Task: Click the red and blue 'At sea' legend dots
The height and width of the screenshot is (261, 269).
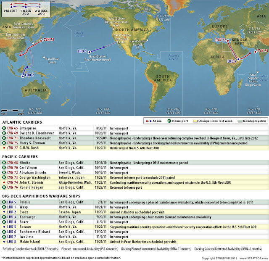Action: coord(148,121)
